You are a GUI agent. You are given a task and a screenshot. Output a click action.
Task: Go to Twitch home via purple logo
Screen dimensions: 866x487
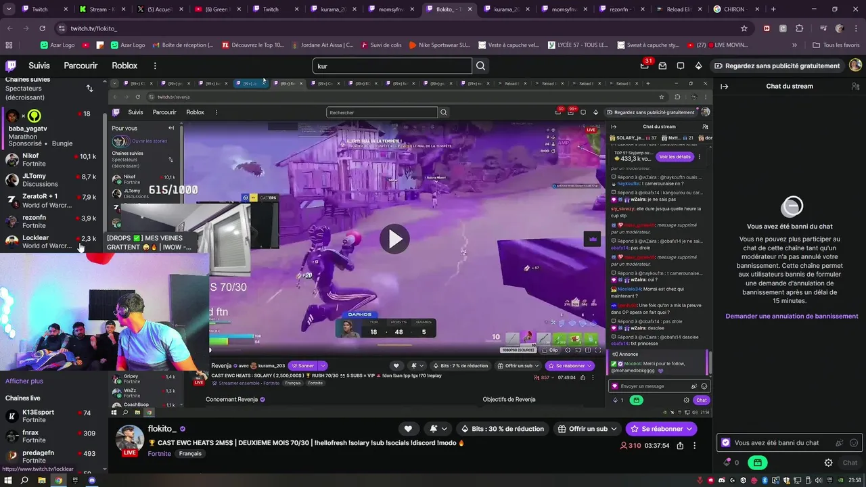pos(11,66)
